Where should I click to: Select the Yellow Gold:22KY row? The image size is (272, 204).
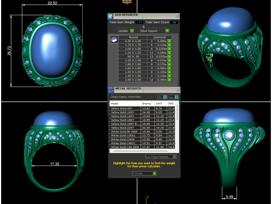(x=142, y=127)
